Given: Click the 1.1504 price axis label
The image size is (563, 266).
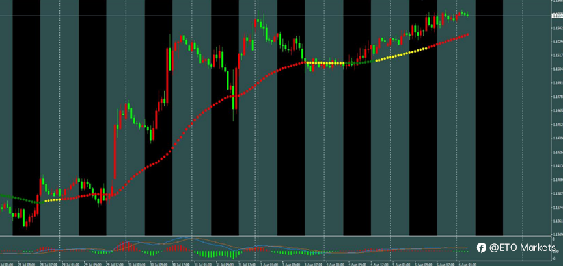Looking at the screenshot, I should point(558,69).
